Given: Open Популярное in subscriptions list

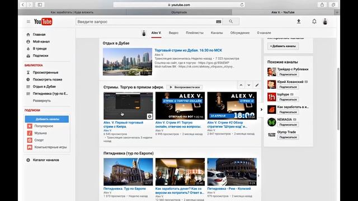Looking at the screenshot, I should [x=44, y=126].
